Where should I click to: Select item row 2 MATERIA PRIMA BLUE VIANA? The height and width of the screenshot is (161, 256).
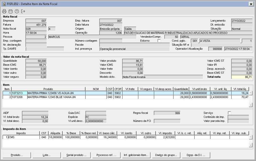(126, 97)
